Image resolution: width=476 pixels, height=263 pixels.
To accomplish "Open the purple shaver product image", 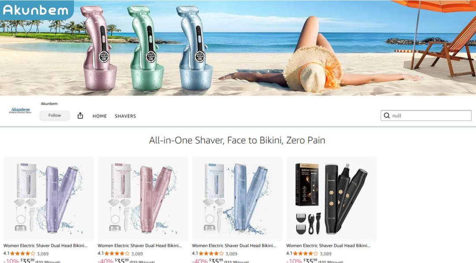I will (48, 199).
